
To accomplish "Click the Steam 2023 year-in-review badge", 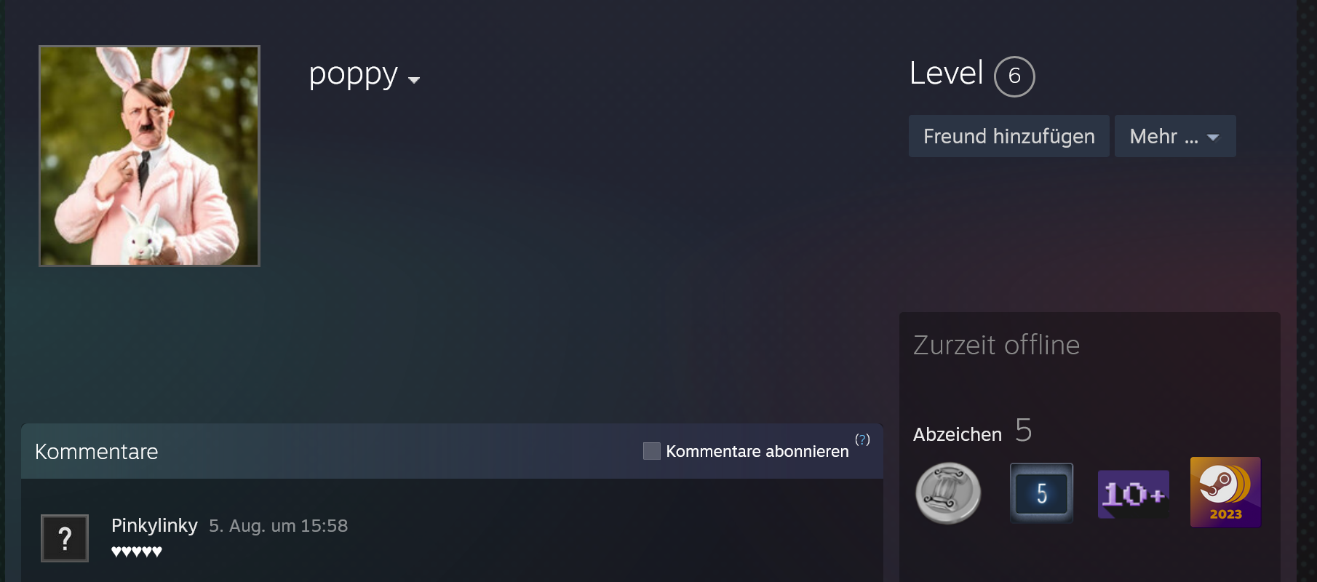I will tap(1225, 492).
